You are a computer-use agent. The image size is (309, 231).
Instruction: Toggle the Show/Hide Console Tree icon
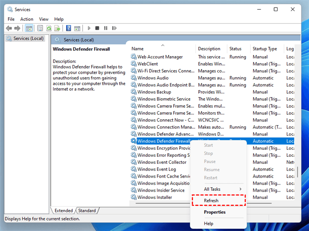[29, 28]
